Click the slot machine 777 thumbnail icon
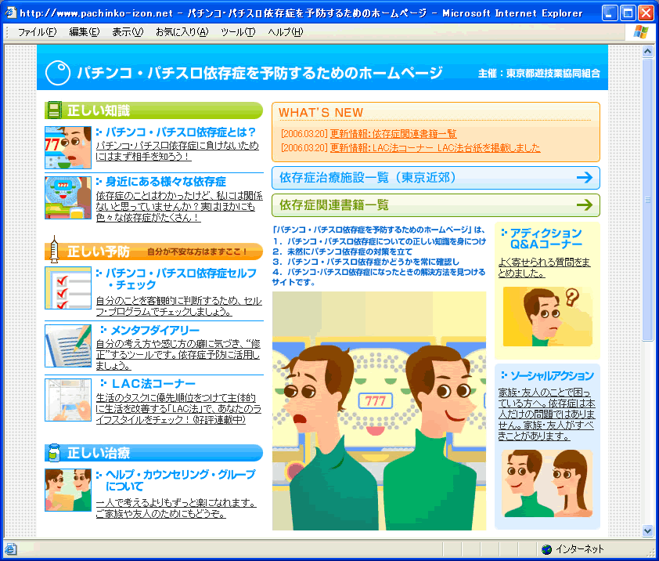 point(67,197)
